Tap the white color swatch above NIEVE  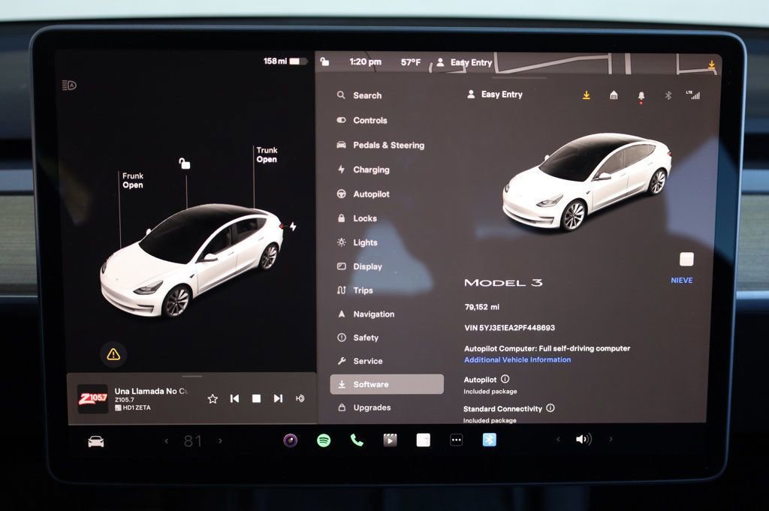tap(686, 259)
